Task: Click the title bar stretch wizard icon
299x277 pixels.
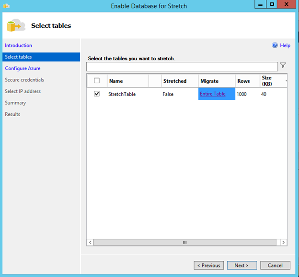Action: [6, 6]
